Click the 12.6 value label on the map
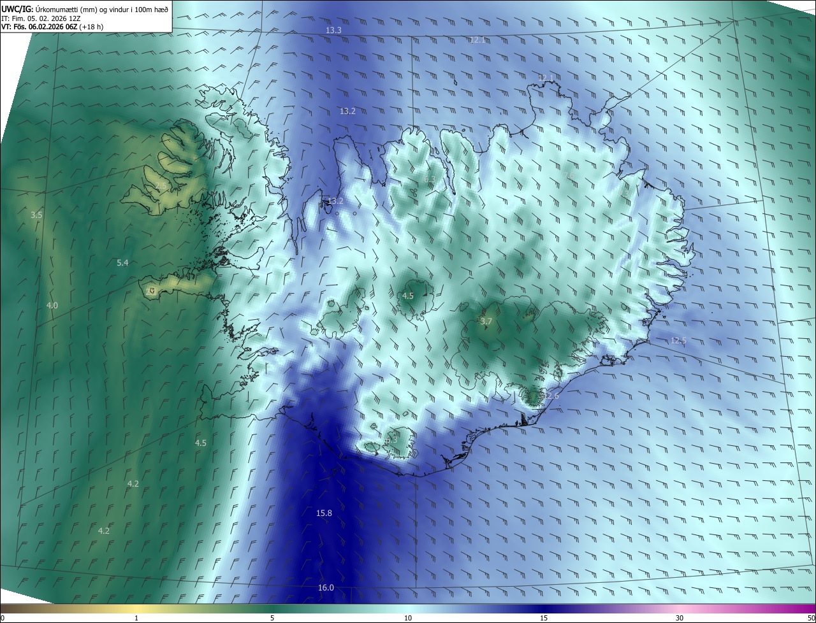Viewport: 816px width, 623px height. (551, 396)
